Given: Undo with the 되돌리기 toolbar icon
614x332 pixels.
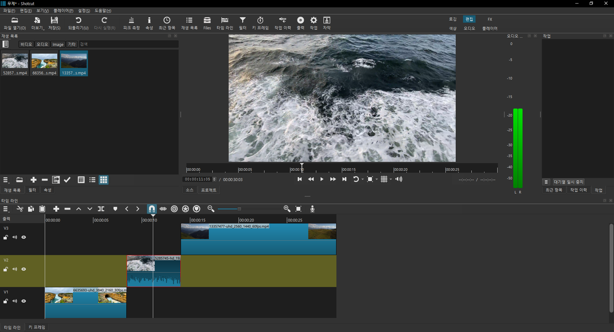Looking at the screenshot, I should (78, 23).
